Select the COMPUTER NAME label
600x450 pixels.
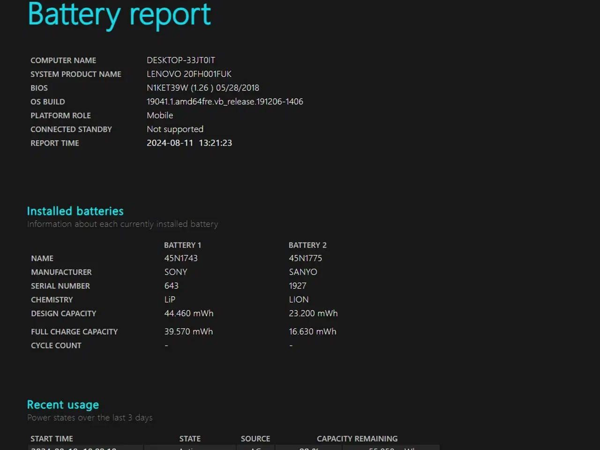63,60
